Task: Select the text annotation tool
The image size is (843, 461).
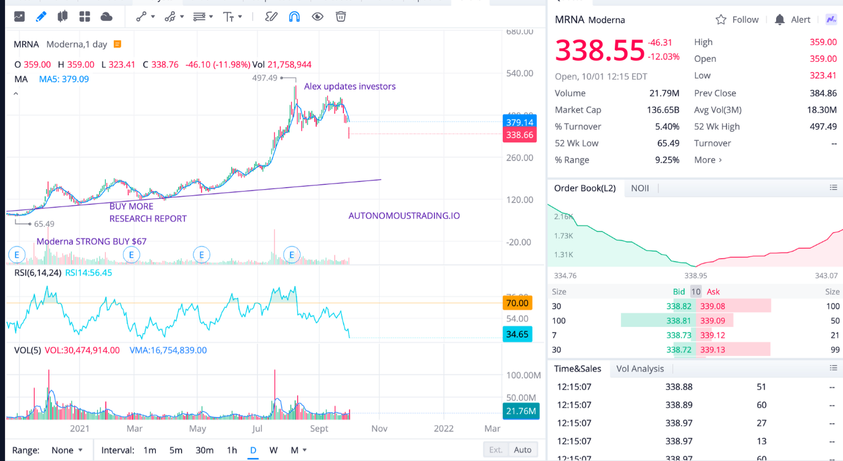Action: point(229,17)
